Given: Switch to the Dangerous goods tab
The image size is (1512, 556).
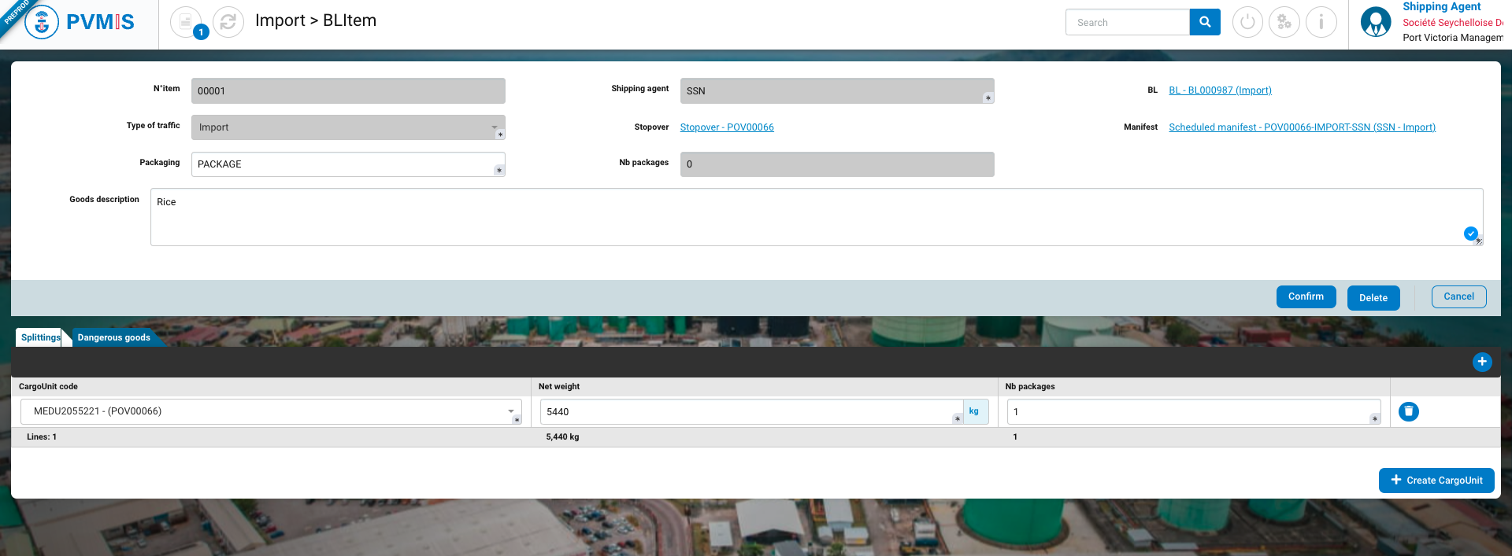Looking at the screenshot, I should (x=114, y=337).
